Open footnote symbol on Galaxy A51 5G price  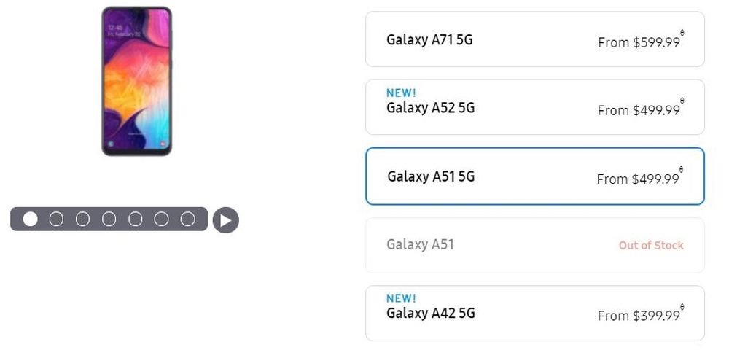point(681,170)
